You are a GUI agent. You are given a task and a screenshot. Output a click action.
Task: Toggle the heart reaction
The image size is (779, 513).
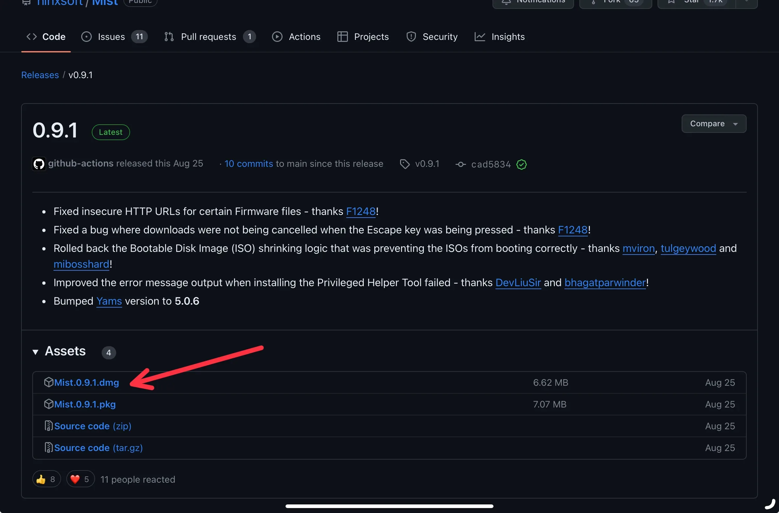tap(81, 479)
